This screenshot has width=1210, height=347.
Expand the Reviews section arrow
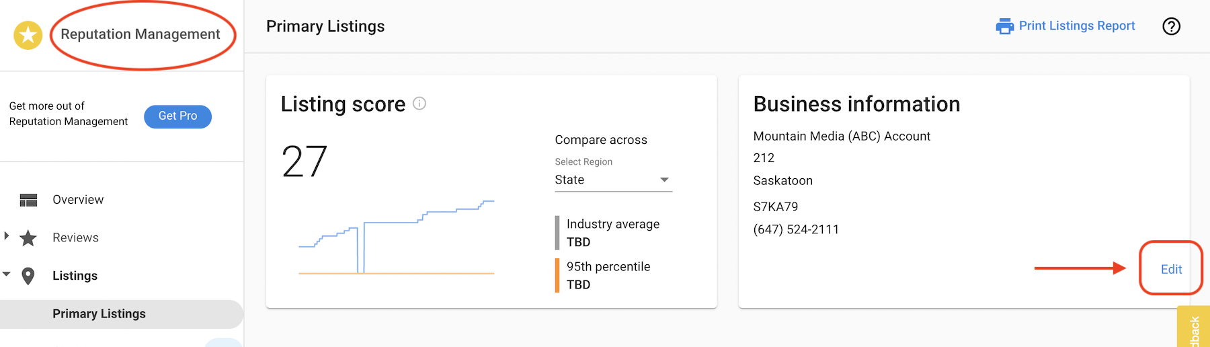(7, 235)
